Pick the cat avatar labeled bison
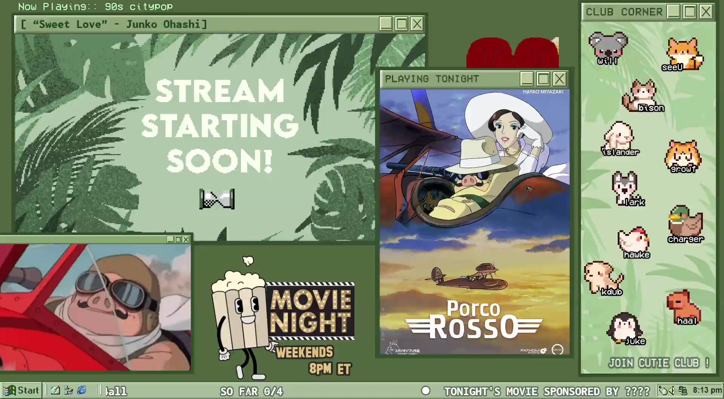This screenshot has width=724, height=399. (x=643, y=96)
